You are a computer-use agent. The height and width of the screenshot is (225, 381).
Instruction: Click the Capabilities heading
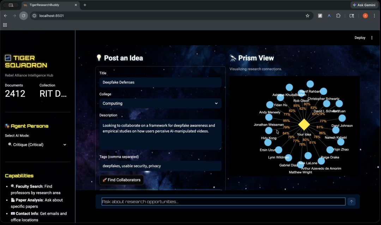(x=19, y=176)
